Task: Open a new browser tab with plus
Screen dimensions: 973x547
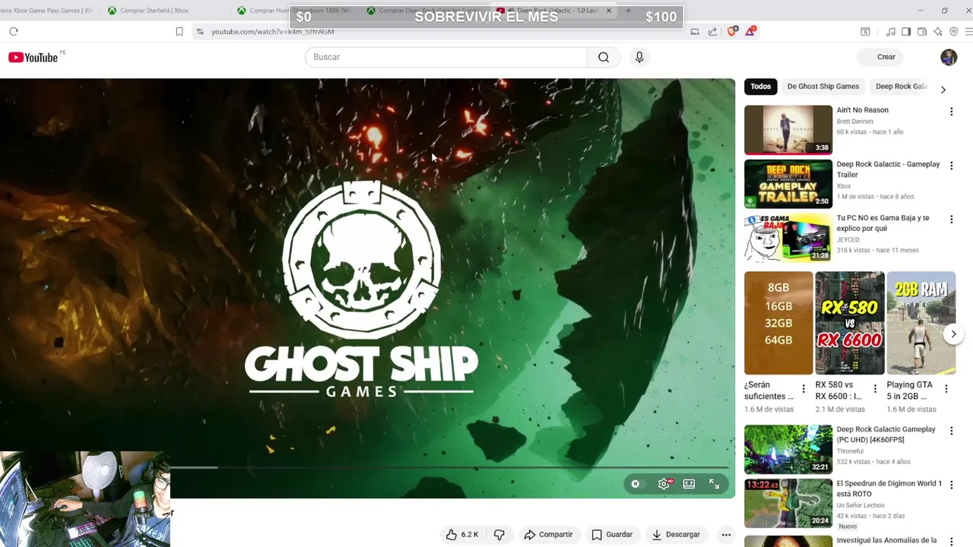Action: (x=628, y=11)
